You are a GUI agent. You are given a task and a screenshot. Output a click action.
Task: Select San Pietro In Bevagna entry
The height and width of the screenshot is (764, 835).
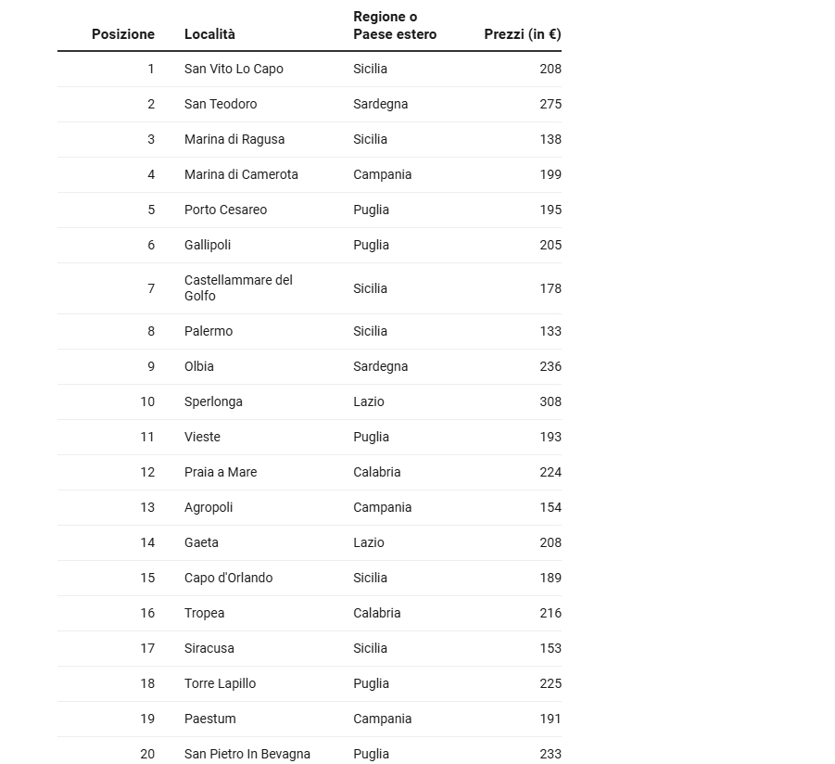pos(247,754)
